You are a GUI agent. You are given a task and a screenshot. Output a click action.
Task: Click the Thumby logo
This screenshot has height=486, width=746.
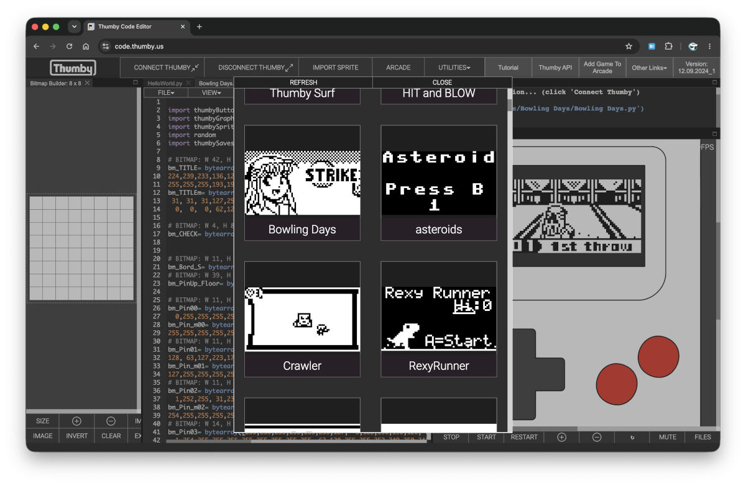(73, 68)
